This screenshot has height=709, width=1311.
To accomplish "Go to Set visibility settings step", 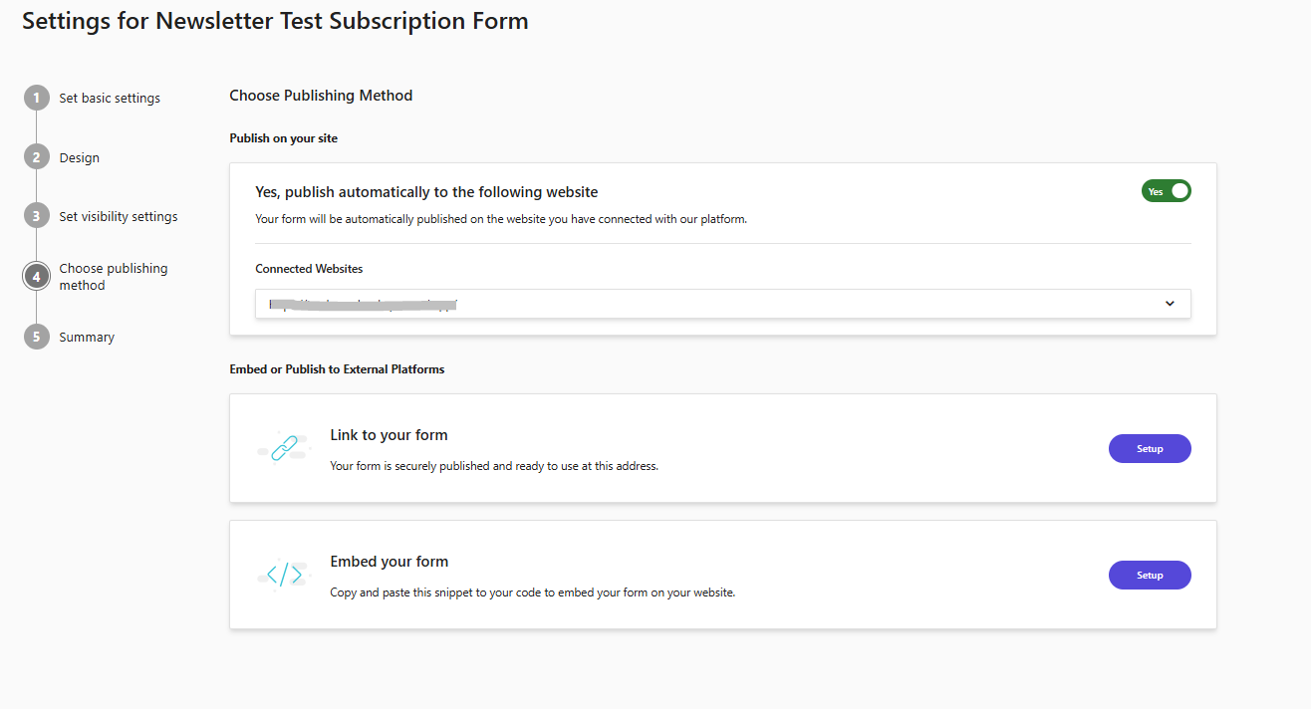I will [x=119, y=216].
